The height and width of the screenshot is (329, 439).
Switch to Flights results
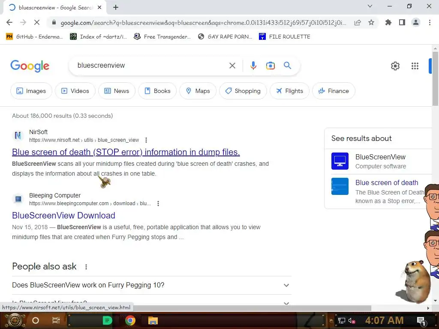click(x=289, y=91)
